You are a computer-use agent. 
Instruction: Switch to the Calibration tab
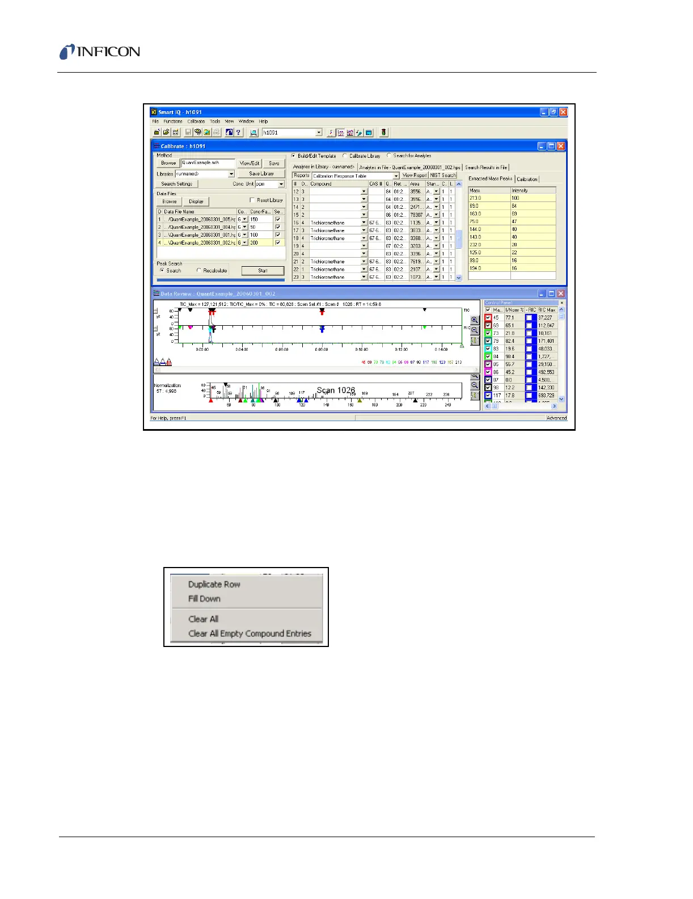click(x=527, y=179)
